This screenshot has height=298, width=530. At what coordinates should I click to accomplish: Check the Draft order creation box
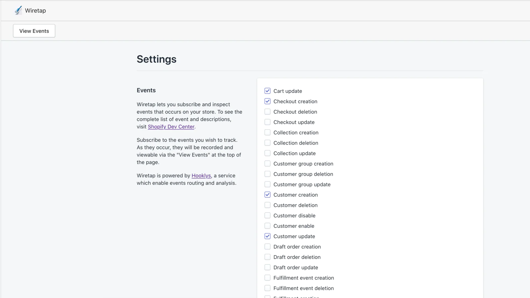(x=267, y=247)
